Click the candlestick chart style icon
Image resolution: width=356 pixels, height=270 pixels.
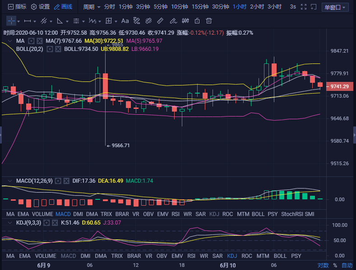[185, 21]
